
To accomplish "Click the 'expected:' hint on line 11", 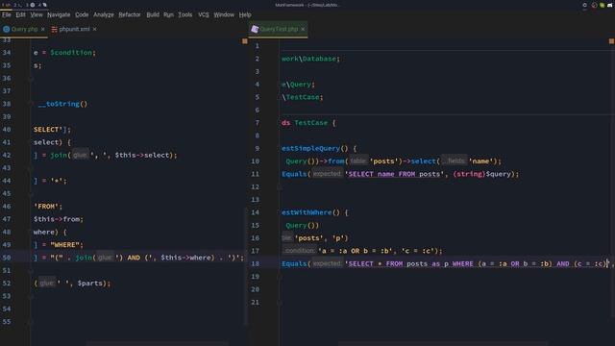I will click(x=327, y=174).
